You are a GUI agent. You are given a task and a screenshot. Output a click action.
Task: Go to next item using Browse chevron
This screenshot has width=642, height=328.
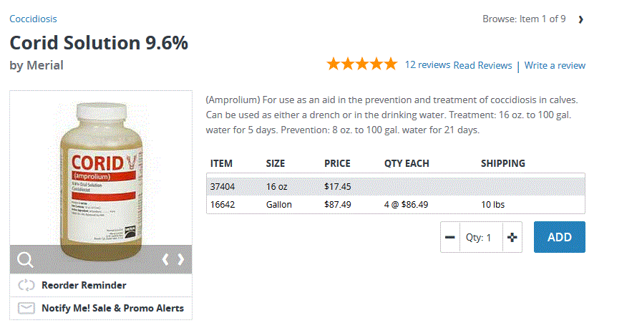[580, 19]
